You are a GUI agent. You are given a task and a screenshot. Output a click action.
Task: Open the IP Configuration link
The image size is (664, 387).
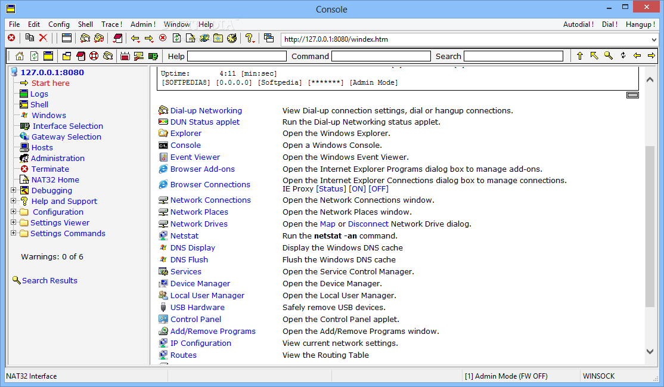201,343
